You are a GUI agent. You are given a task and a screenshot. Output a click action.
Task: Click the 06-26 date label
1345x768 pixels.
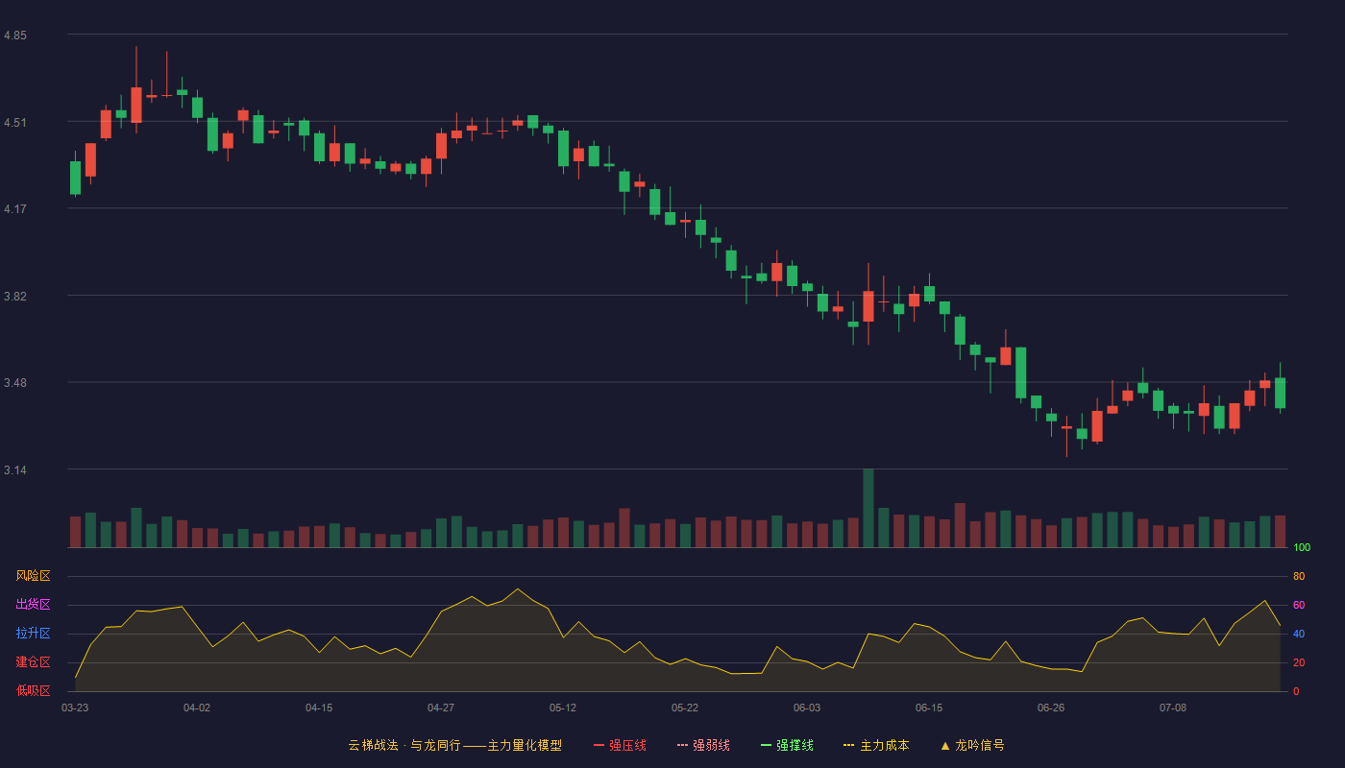(x=1051, y=708)
